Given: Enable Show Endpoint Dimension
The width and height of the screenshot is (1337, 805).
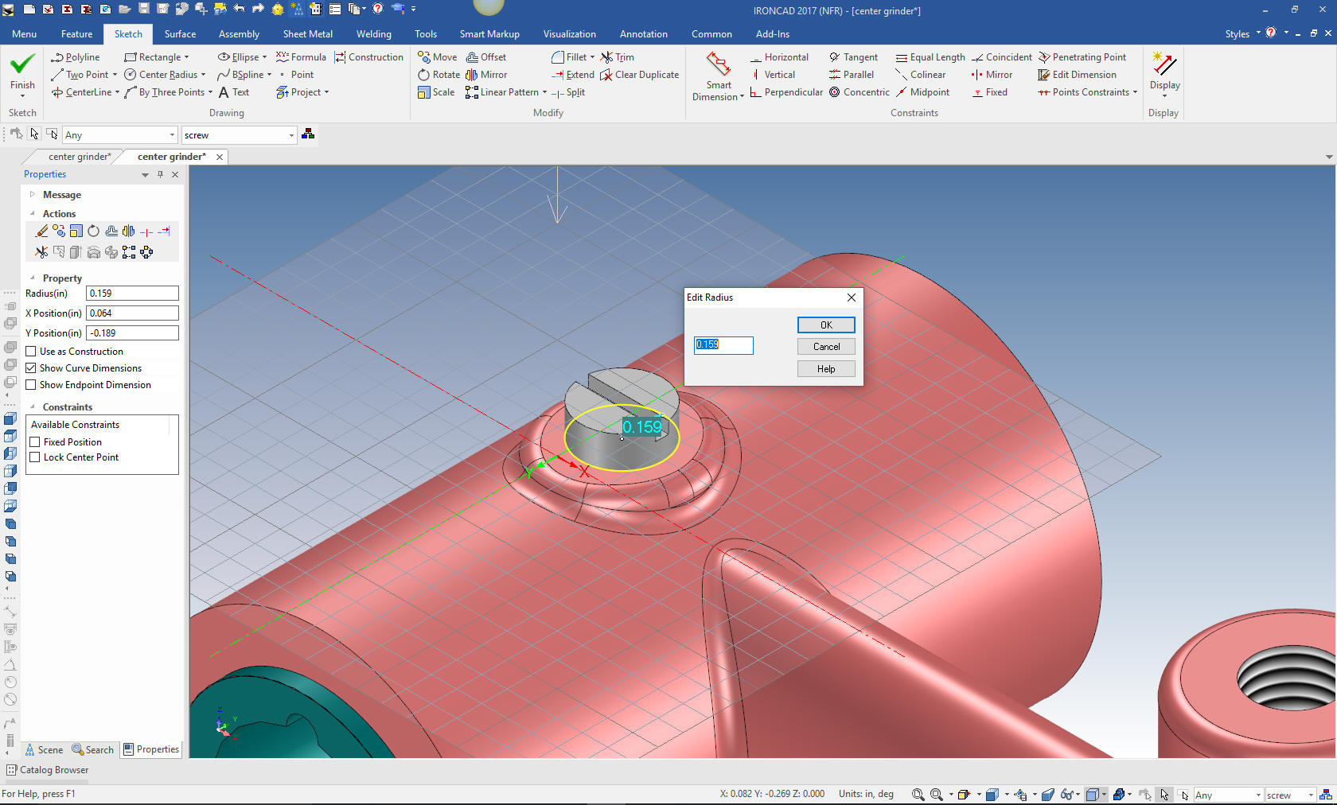Looking at the screenshot, I should (x=31, y=385).
